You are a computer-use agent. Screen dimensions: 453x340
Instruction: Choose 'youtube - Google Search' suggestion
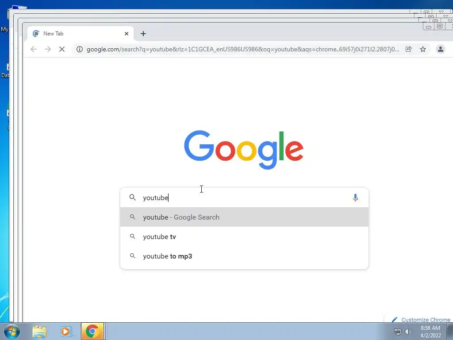point(244,217)
